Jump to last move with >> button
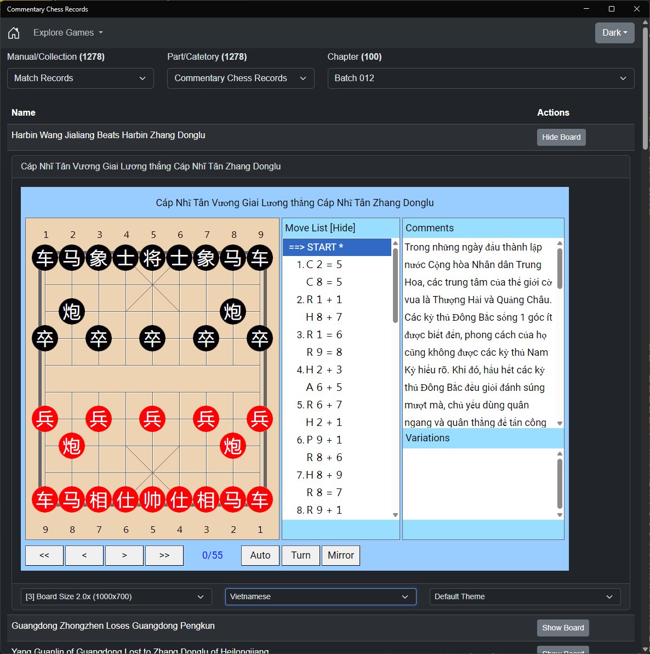This screenshot has width=650, height=654. tap(164, 555)
